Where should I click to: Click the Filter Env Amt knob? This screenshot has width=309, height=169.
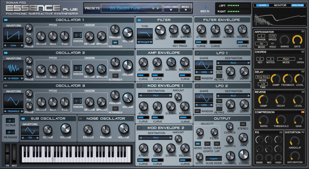point(186,30)
